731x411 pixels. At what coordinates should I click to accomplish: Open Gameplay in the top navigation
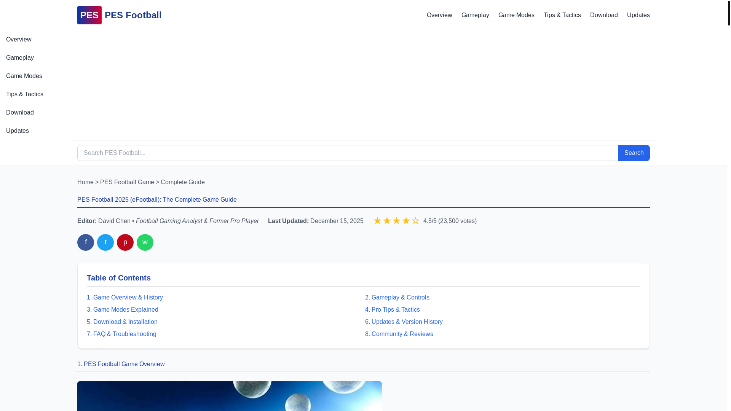click(475, 15)
